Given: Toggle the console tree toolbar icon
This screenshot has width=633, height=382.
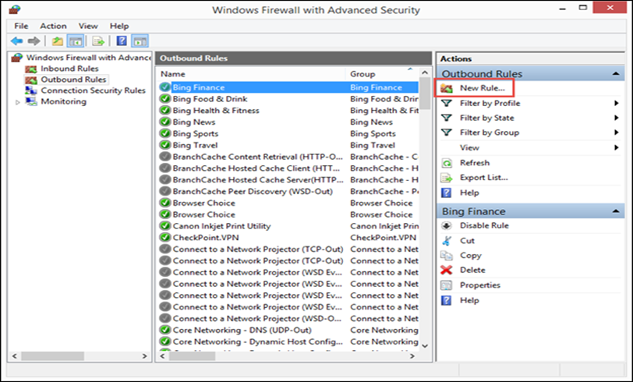Looking at the screenshot, I should (x=76, y=41).
